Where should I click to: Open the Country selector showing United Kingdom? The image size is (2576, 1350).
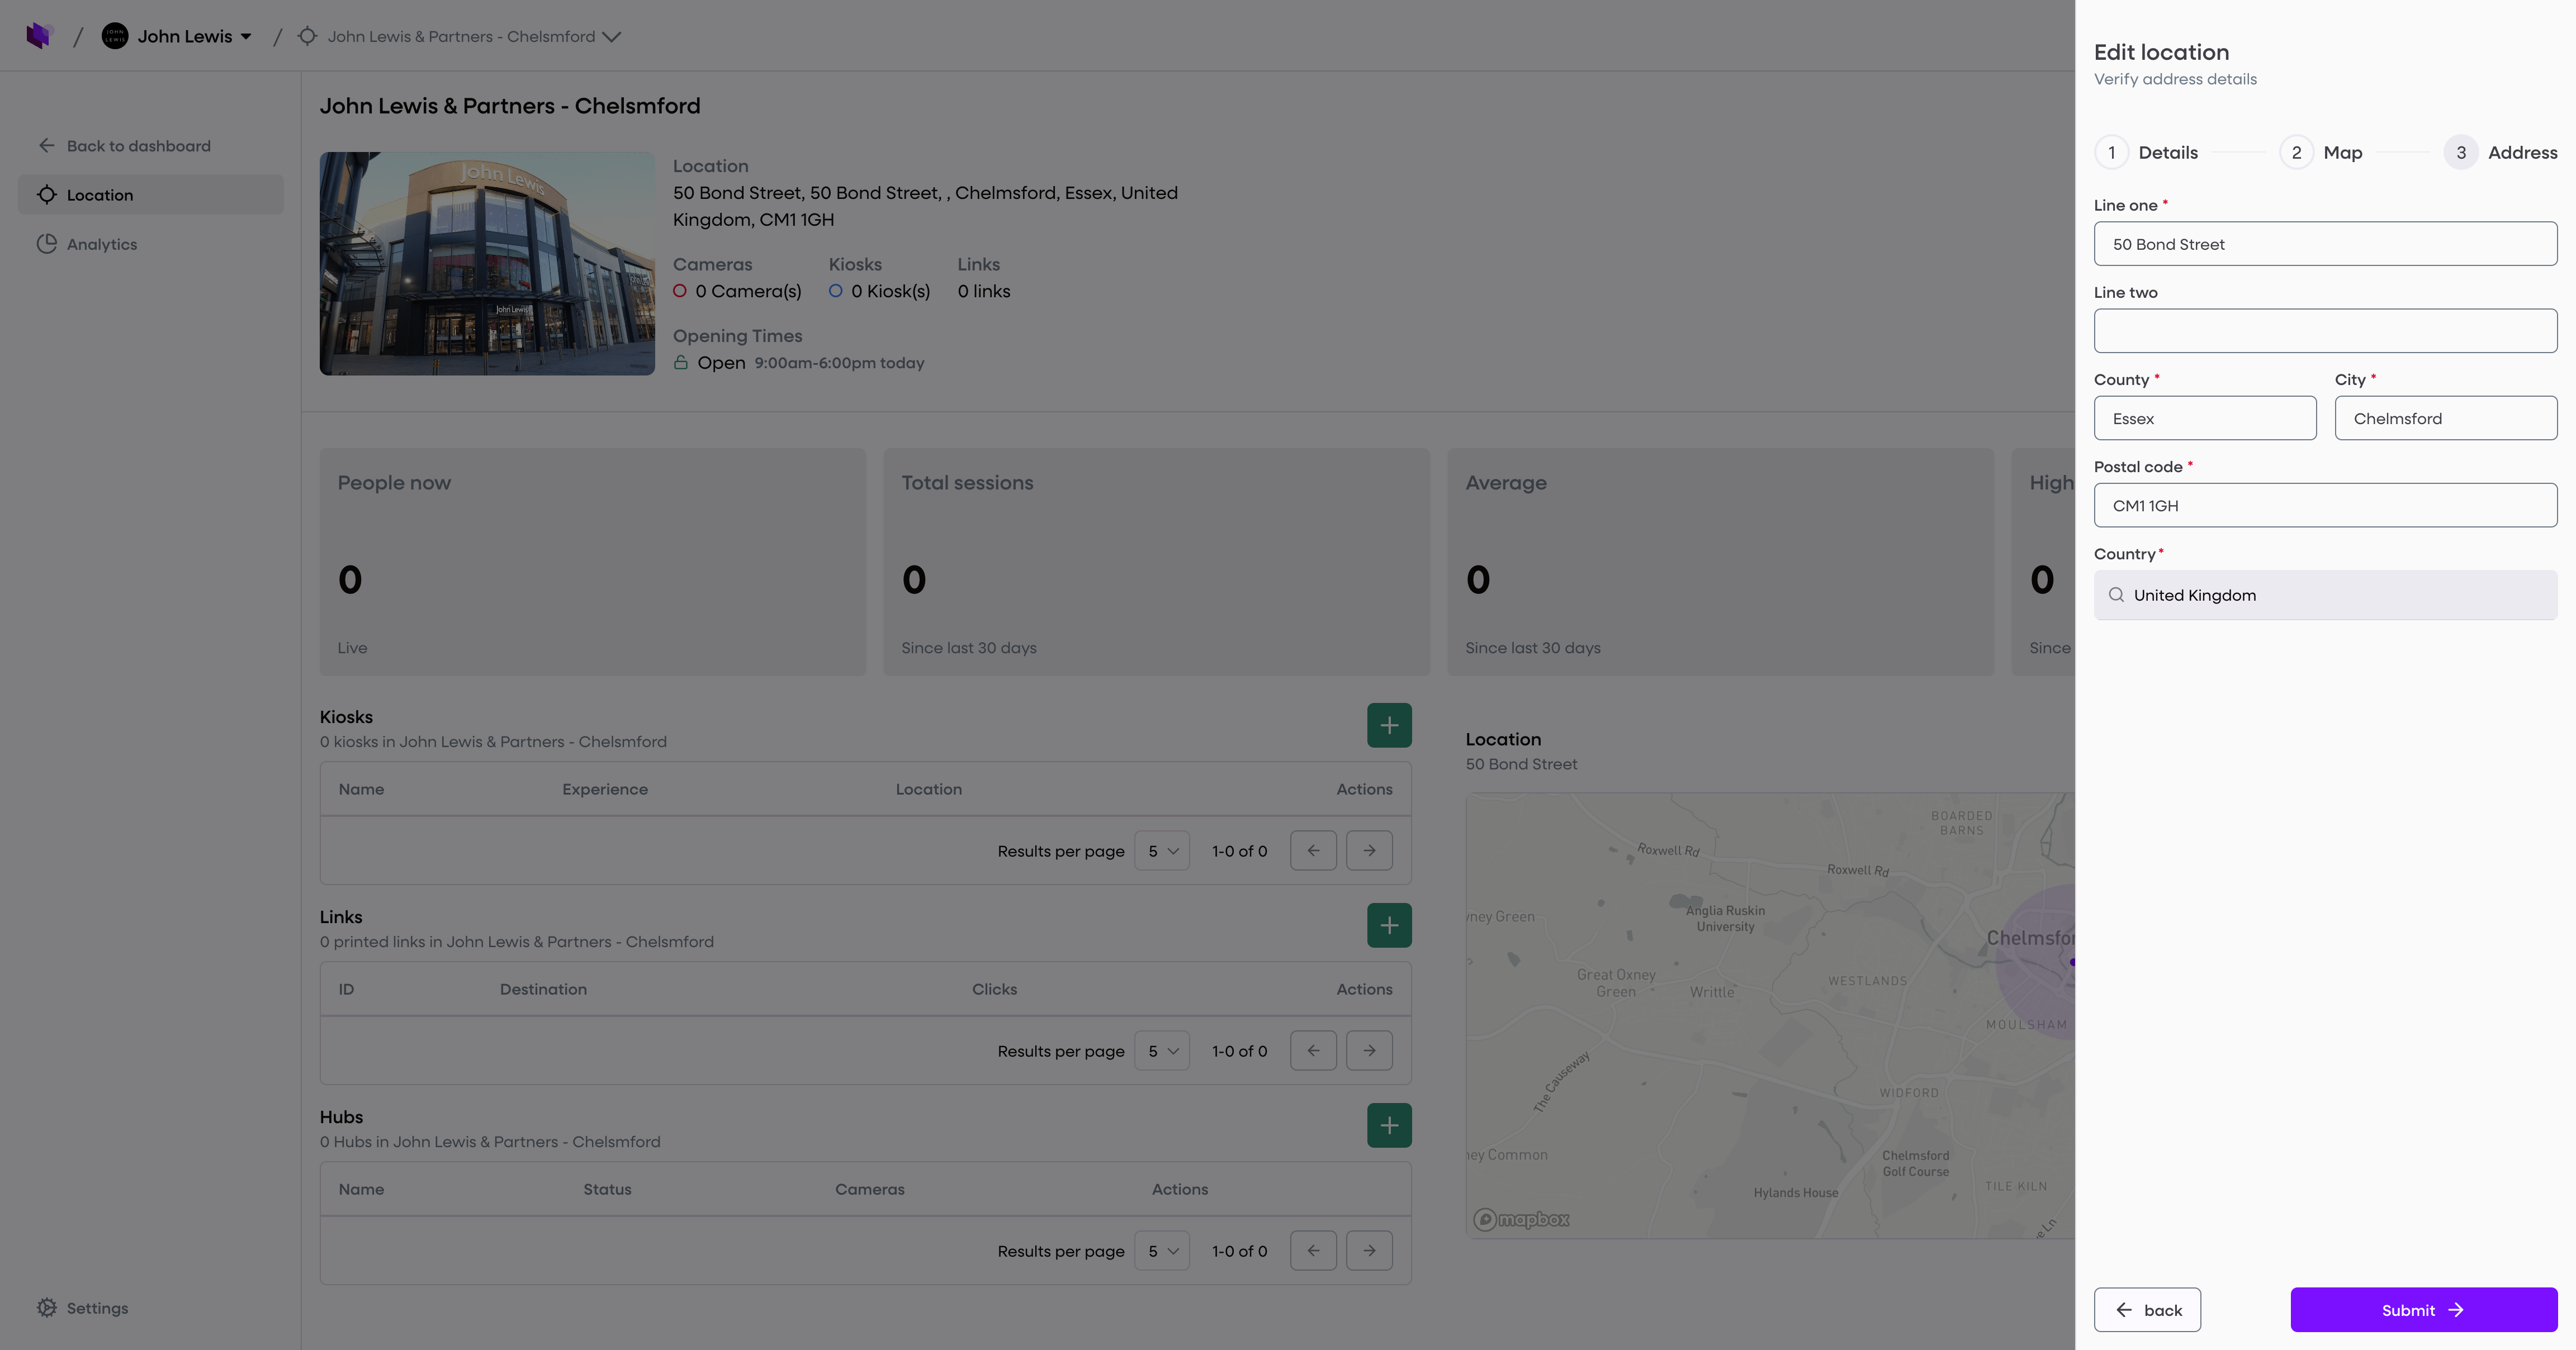click(x=2325, y=595)
